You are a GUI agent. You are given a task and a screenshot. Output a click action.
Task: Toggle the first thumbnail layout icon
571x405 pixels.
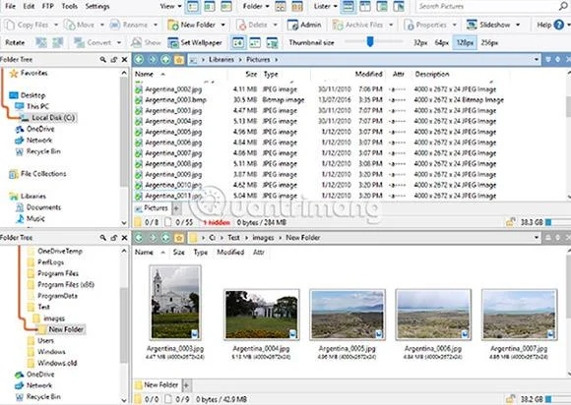[x=238, y=42]
